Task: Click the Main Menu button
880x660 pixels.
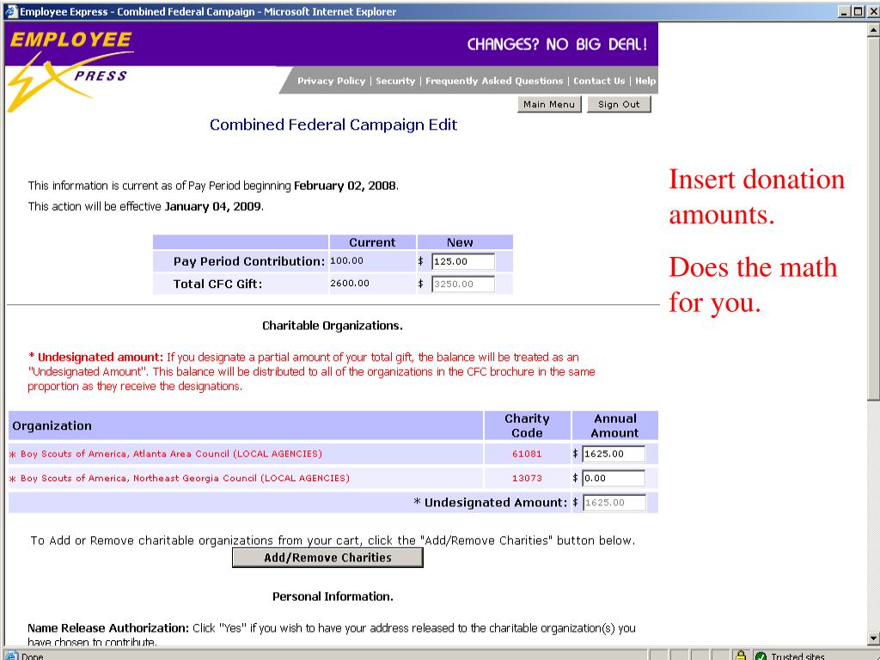Action: [x=549, y=104]
